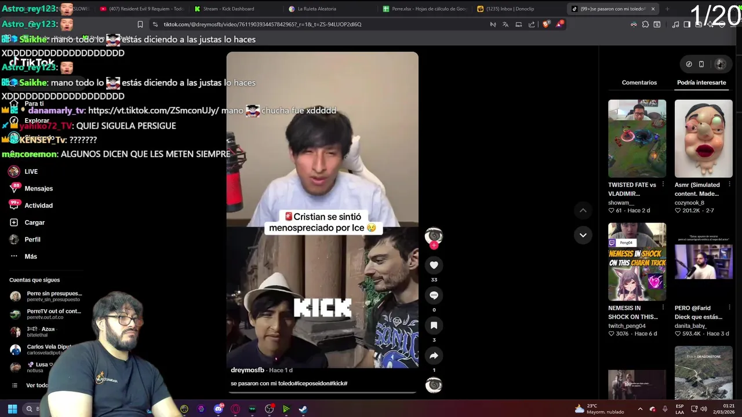This screenshot has width=742, height=417.
Task: Toggle browser sidebar panel icon
Action: (687, 24)
